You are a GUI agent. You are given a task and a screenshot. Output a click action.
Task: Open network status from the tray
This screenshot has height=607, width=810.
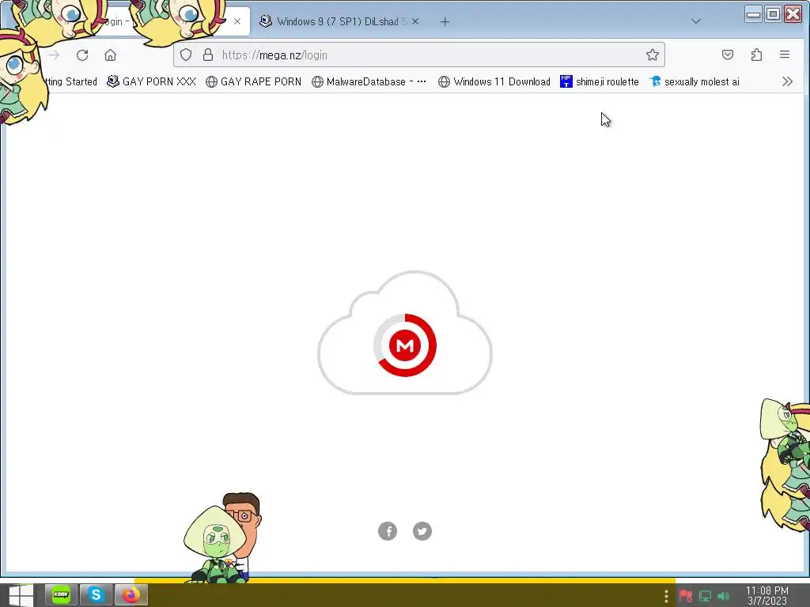coord(705,596)
